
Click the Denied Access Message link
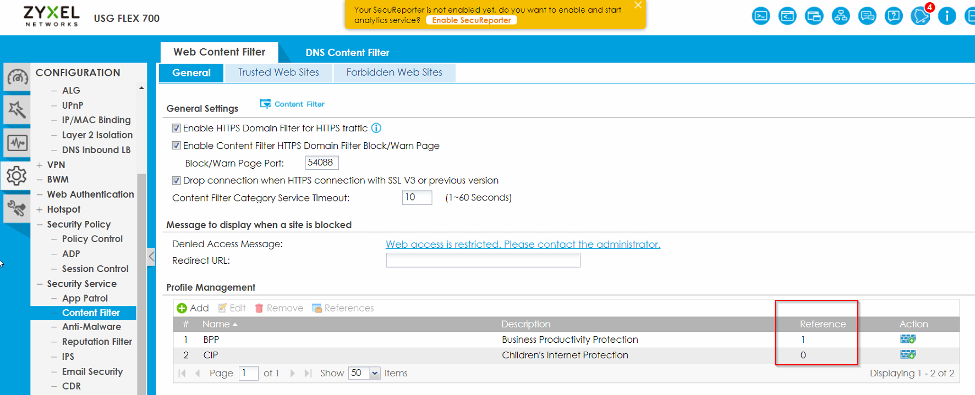pos(523,244)
